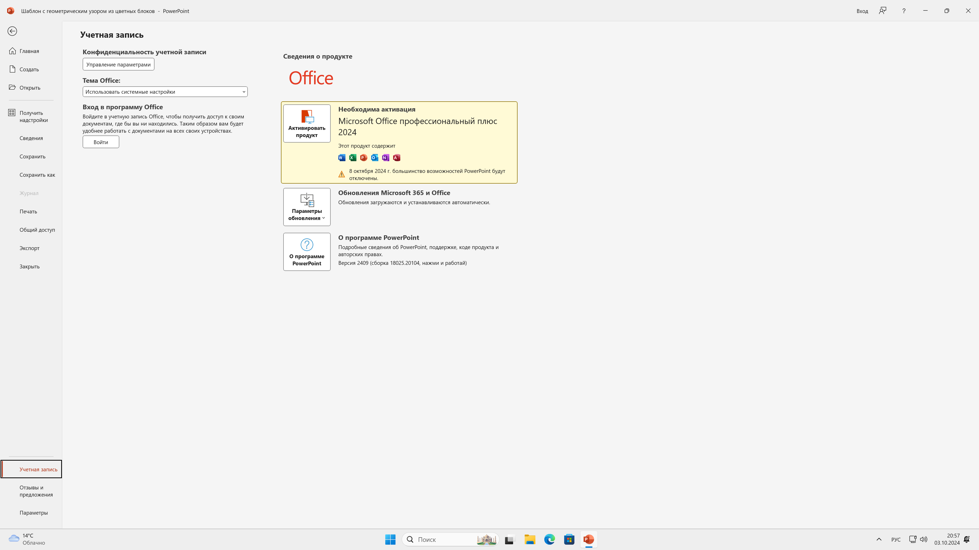Click the Access icon in product list

397,158
